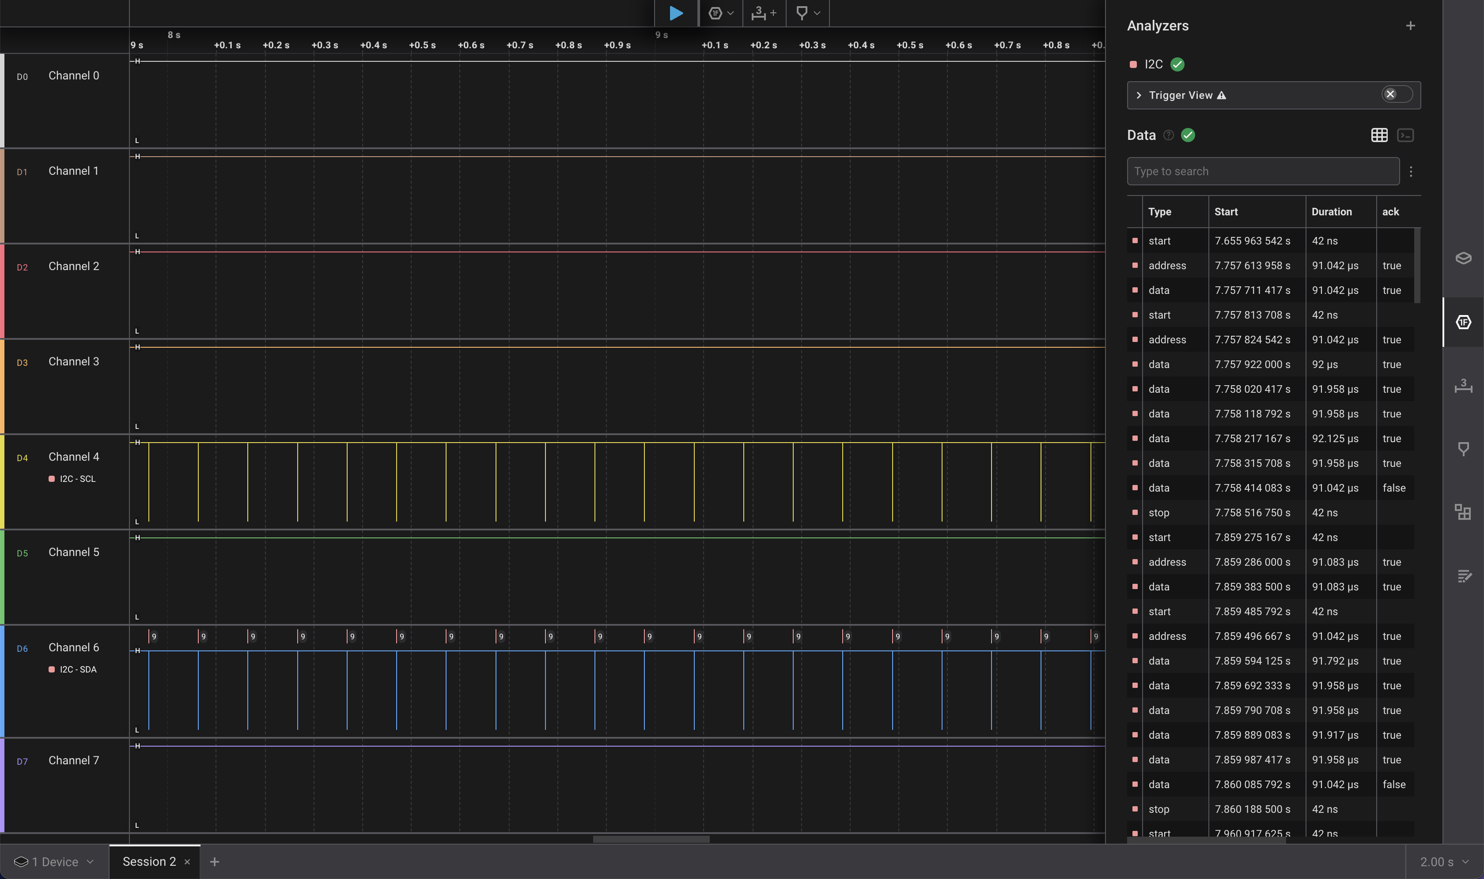Expand the Trigger View section

click(x=1139, y=95)
